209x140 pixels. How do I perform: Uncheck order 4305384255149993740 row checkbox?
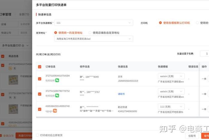(x=40, y=109)
